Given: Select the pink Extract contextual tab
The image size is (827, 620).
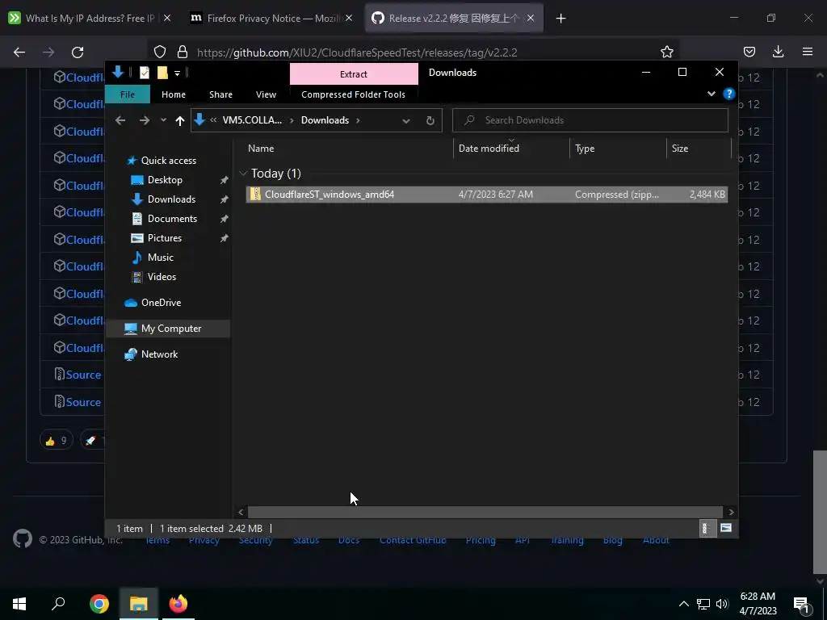Looking at the screenshot, I should 354,73.
